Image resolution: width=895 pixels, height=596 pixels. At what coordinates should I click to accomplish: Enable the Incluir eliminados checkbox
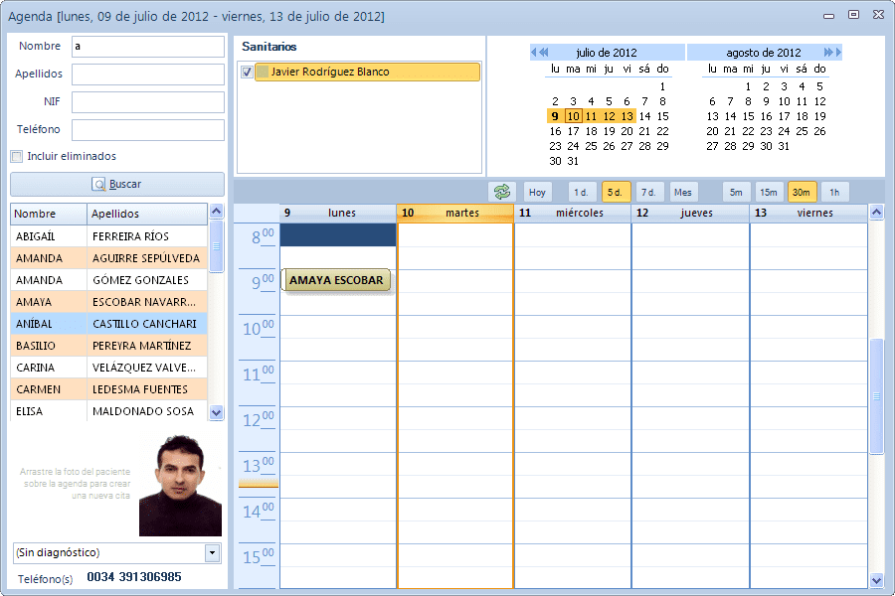pyautogui.click(x=17, y=156)
